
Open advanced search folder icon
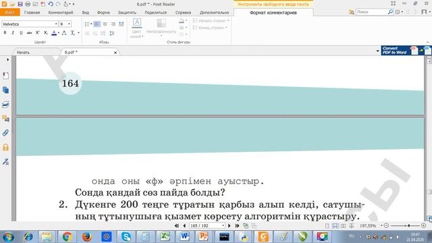click(x=352, y=12)
